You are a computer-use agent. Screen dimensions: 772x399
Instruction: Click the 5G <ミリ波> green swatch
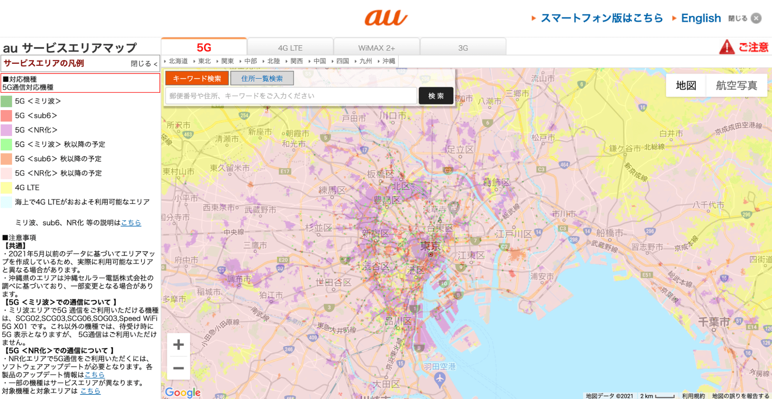pos(7,101)
